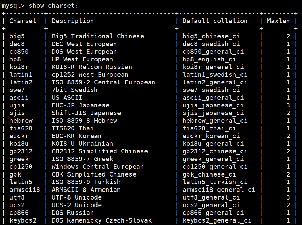Select the Maxlen value for ujis

(x=288, y=105)
